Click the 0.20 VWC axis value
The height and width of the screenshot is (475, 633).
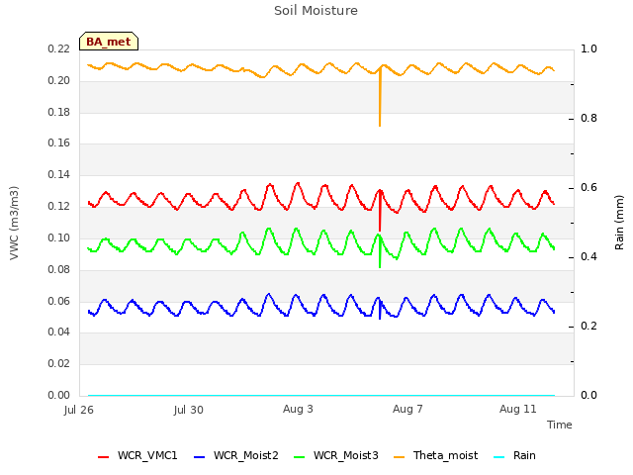tap(59, 81)
